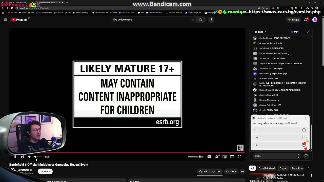The width and height of the screenshot is (324, 182).
Task: Open KickBot Dashboard bookmark
Action: point(100,13)
